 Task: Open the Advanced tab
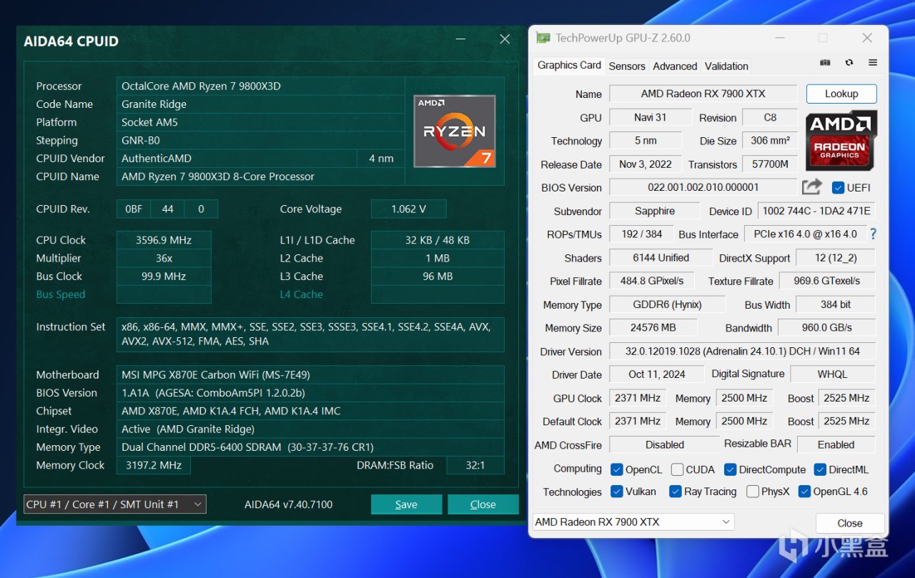click(x=675, y=66)
